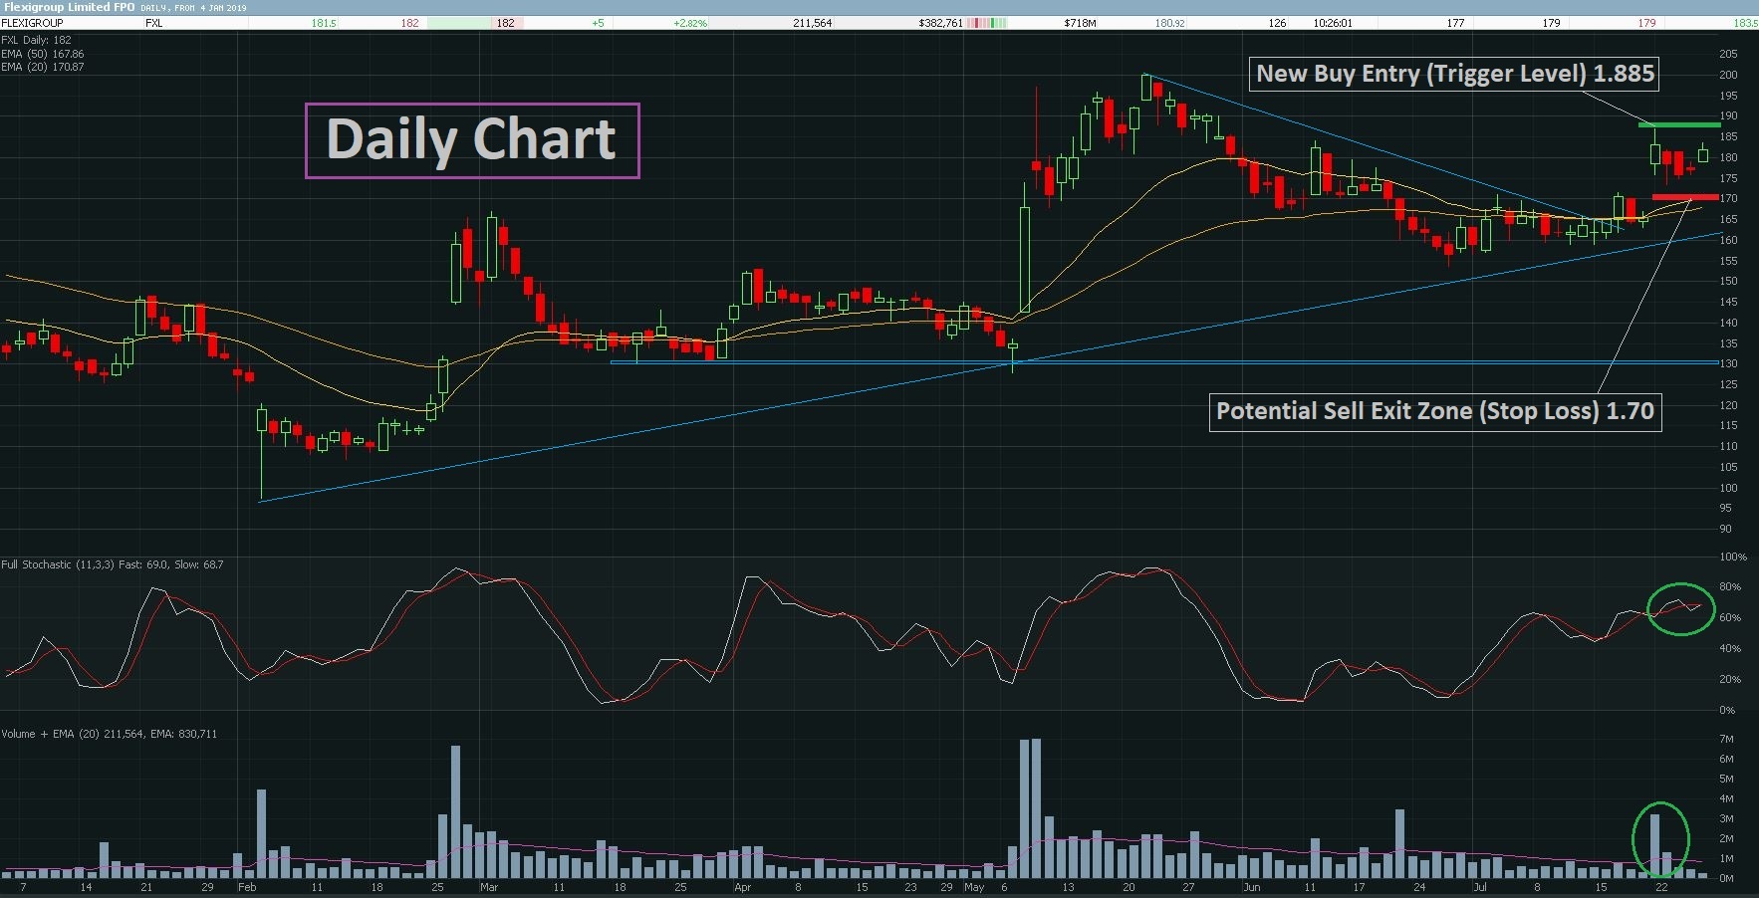
Task: Click the 22 date label after Jul
Action: [1661, 887]
